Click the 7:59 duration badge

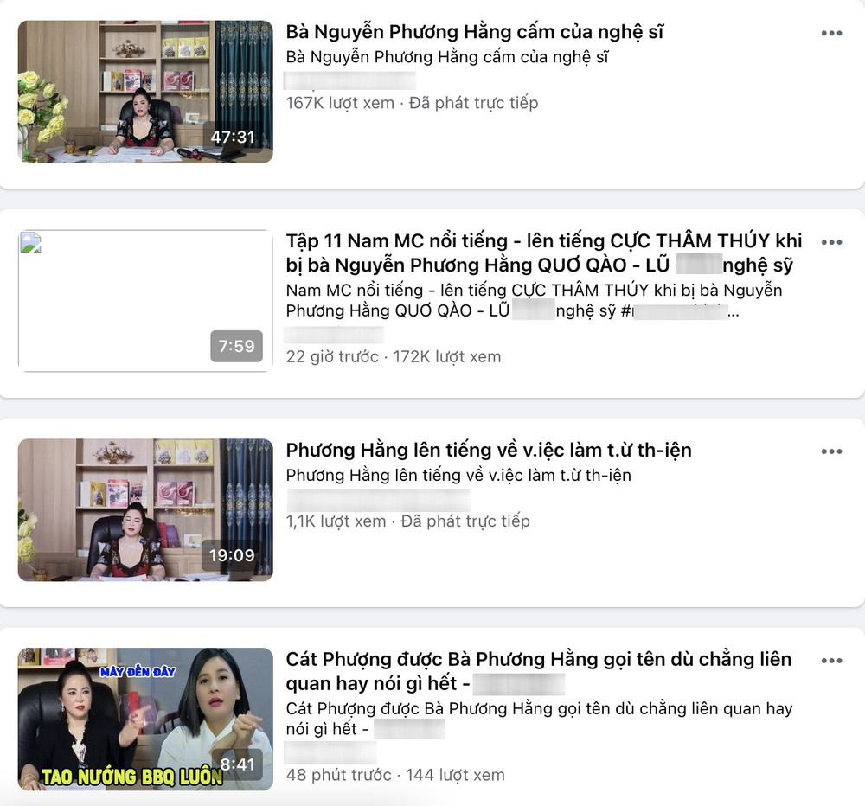[237, 346]
